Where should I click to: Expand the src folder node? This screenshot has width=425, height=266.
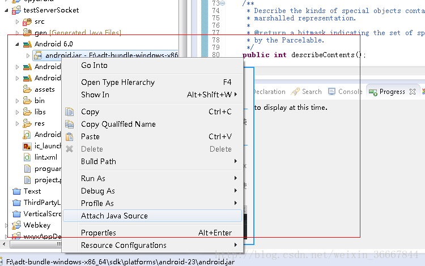tap(17, 22)
